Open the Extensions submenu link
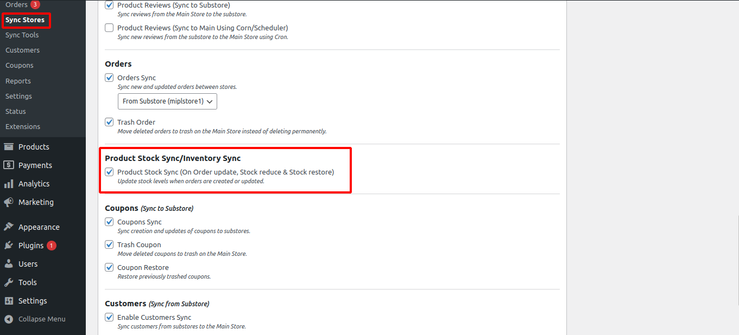739x335 pixels. point(23,126)
